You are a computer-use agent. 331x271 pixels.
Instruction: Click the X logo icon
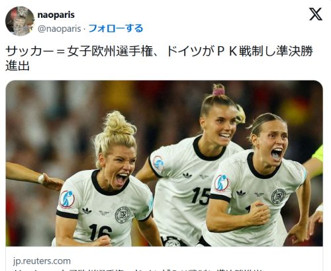(316, 14)
